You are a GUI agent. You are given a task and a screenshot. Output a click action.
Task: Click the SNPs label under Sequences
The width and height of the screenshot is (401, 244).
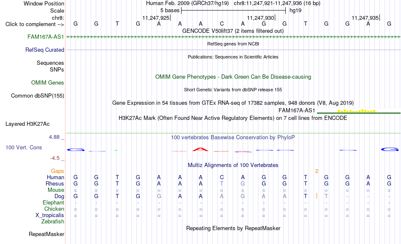pyautogui.click(x=57, y=69)
